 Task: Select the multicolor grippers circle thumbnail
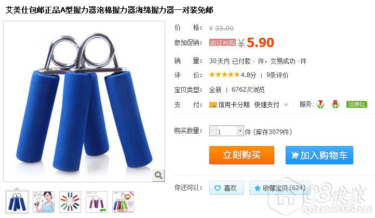coord(70,202)
